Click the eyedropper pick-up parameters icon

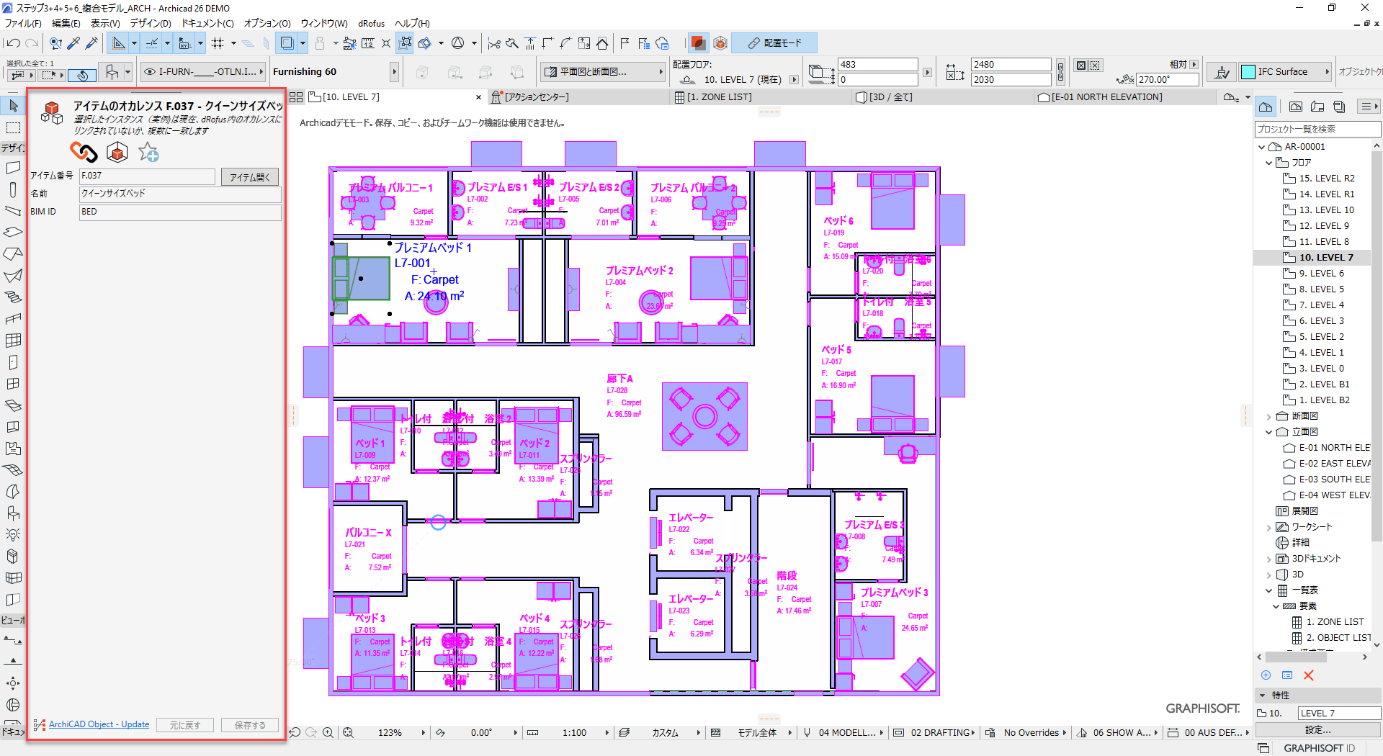point(73,43)
